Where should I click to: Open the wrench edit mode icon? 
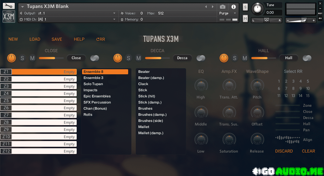coord(9,6)
